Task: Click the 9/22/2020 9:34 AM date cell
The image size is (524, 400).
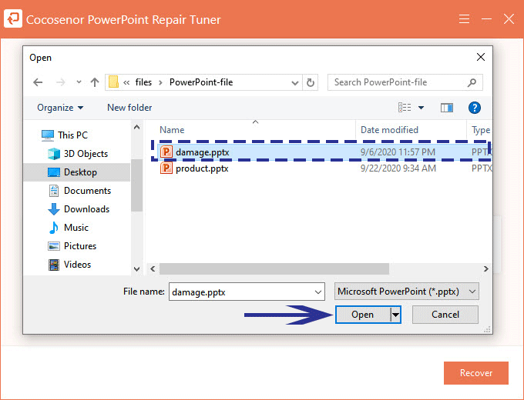Action: 398,168
